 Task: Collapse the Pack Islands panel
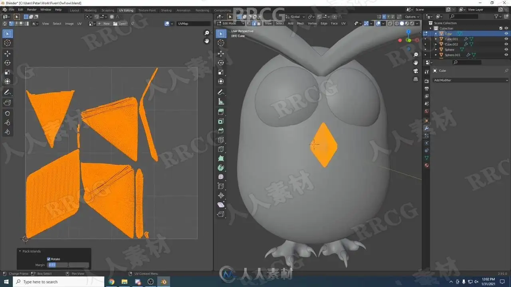[x=20, y=252]
